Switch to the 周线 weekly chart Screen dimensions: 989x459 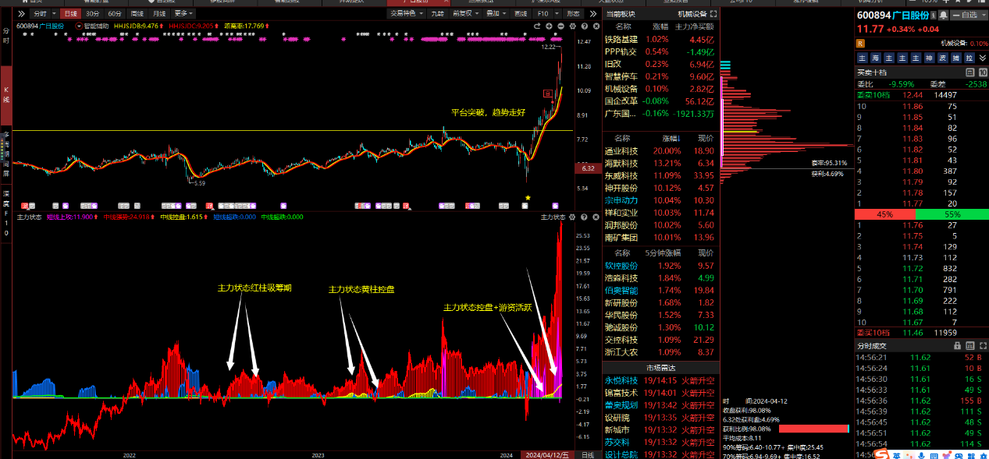tap(137, 14)
